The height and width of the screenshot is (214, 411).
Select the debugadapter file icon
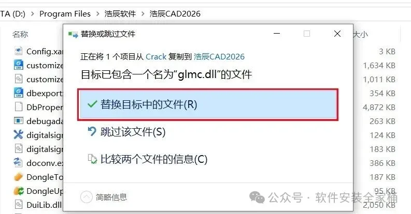(x=18, y=121)
